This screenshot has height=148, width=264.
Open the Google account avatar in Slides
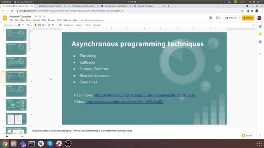pos(259,18)
